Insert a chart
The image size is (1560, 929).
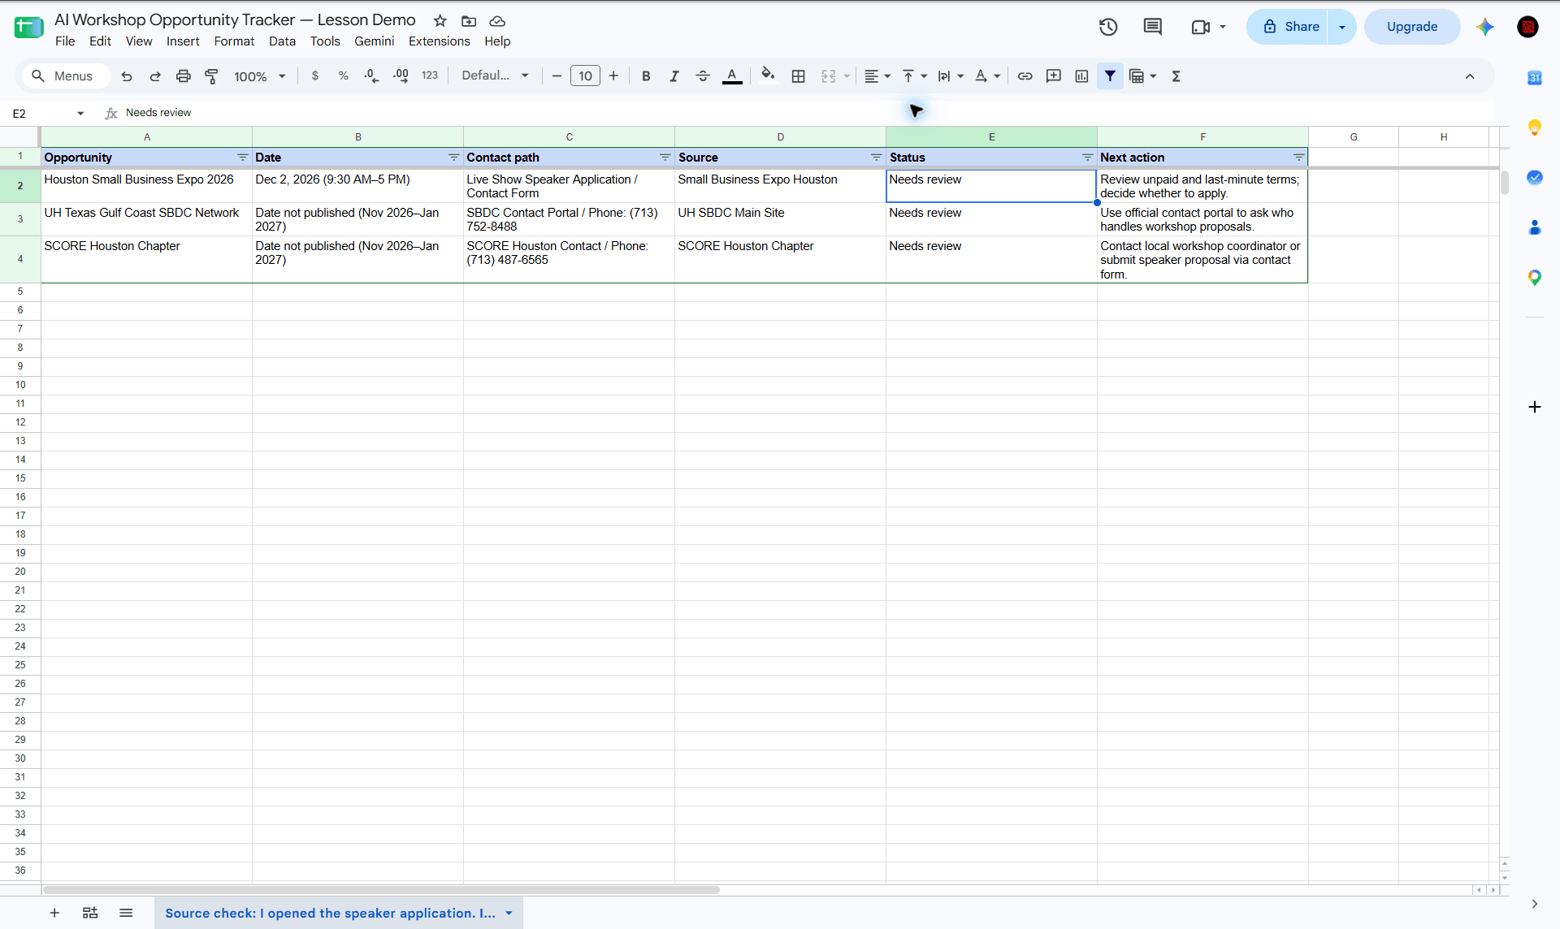pos(1081,76)
